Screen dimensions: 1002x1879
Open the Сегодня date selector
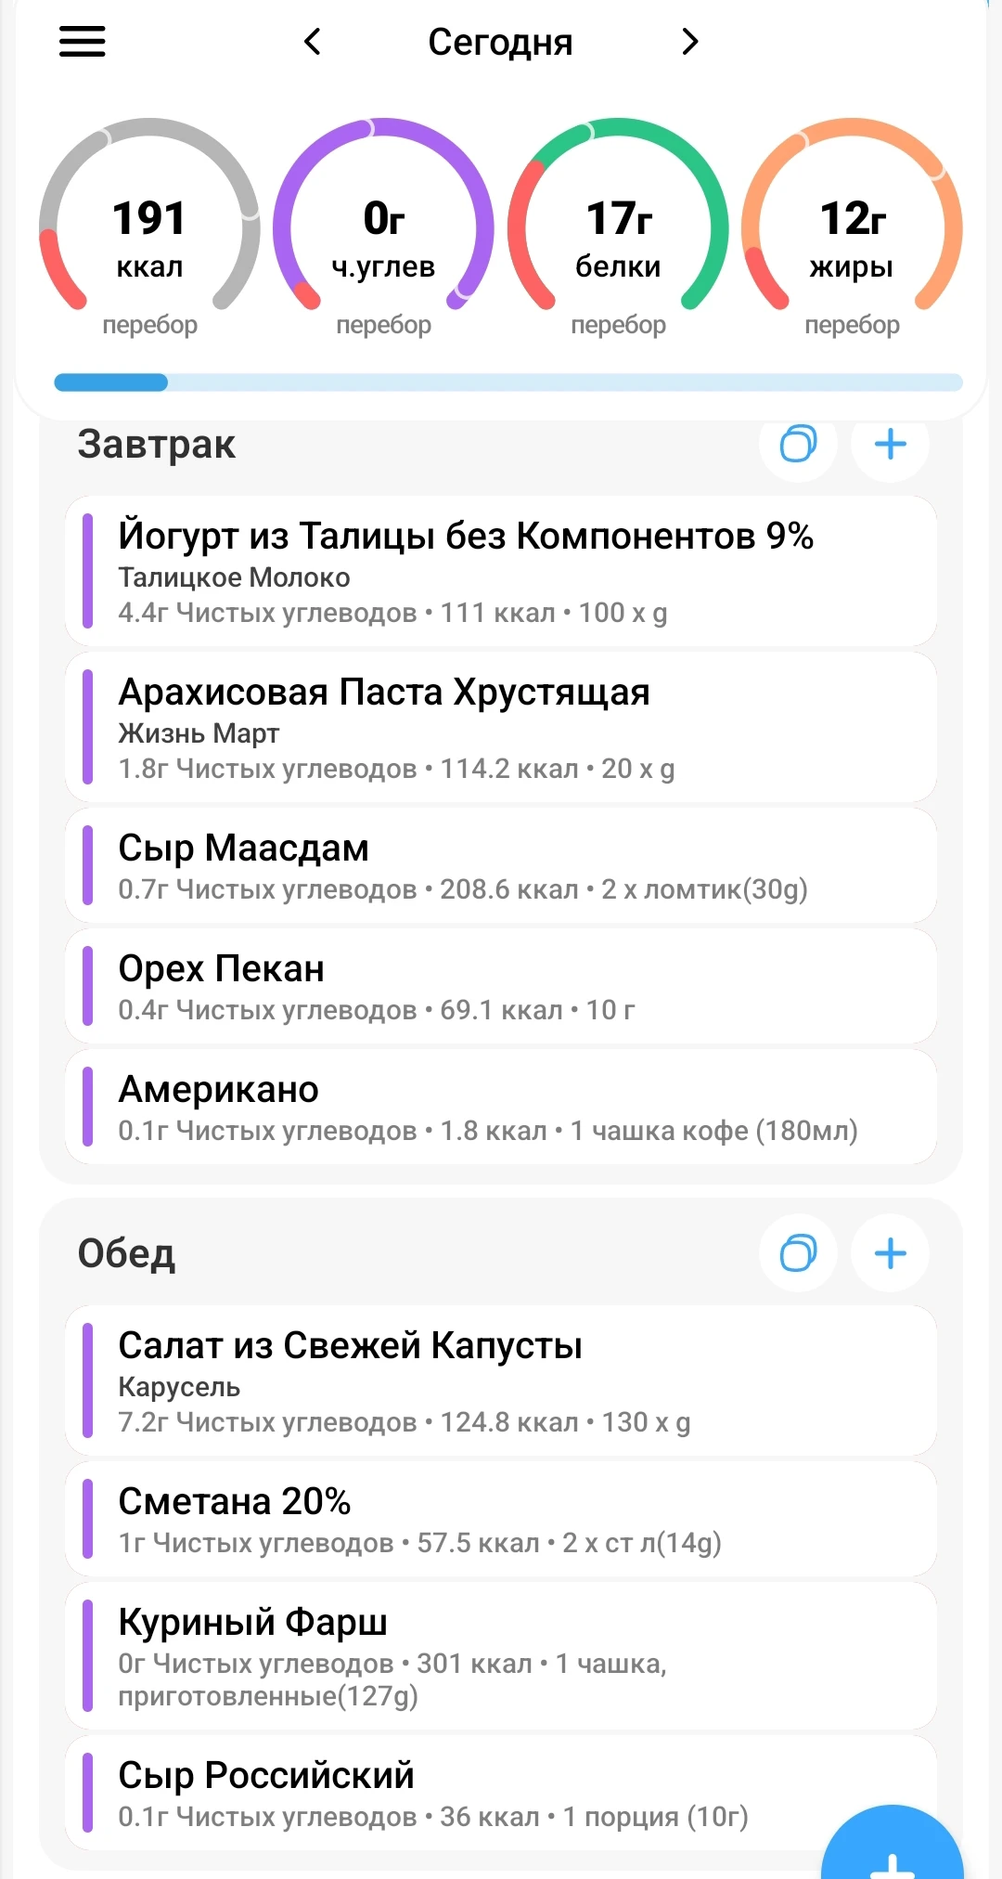500,43
